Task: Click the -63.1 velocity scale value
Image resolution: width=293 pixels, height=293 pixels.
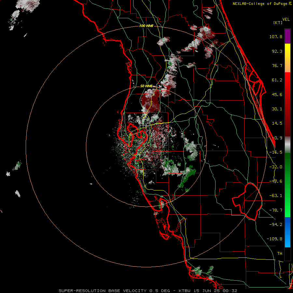Action: 276,196
